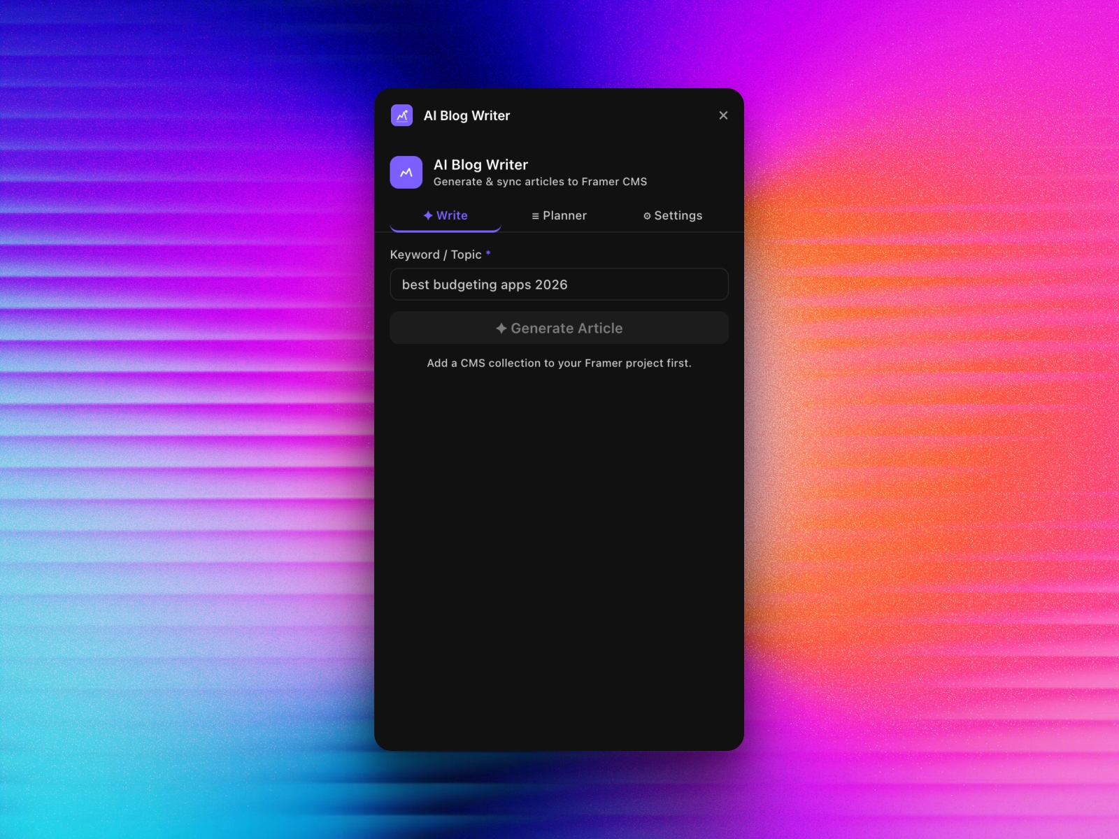Click the large purple AI Blog Writer app icon
This screenshot has width=1119, height=839.
(x=406, y=172)
